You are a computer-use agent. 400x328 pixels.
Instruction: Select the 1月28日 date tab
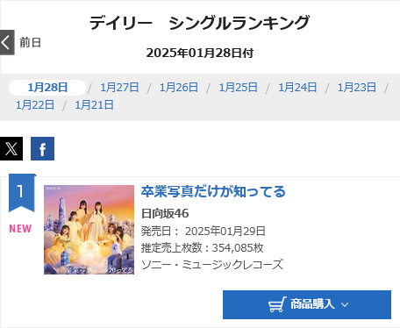click(47, 88)
